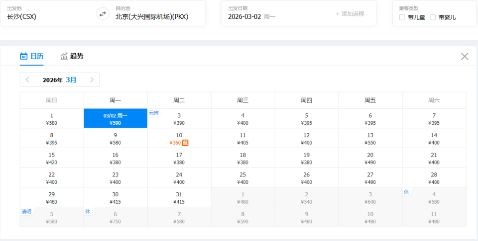This screenshot has width=478, height=241.
Task: Choose April 6 priced ¥750
Action: [x=116, y=217]
